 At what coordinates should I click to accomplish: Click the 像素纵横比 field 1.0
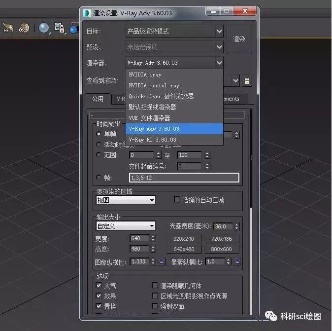click(x=215, y=261)
